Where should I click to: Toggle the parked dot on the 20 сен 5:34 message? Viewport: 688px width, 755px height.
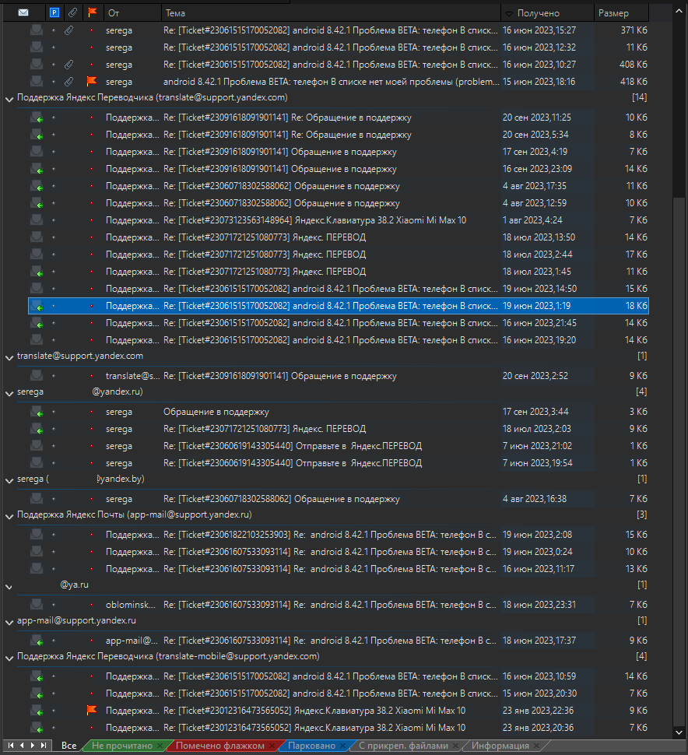54,135
